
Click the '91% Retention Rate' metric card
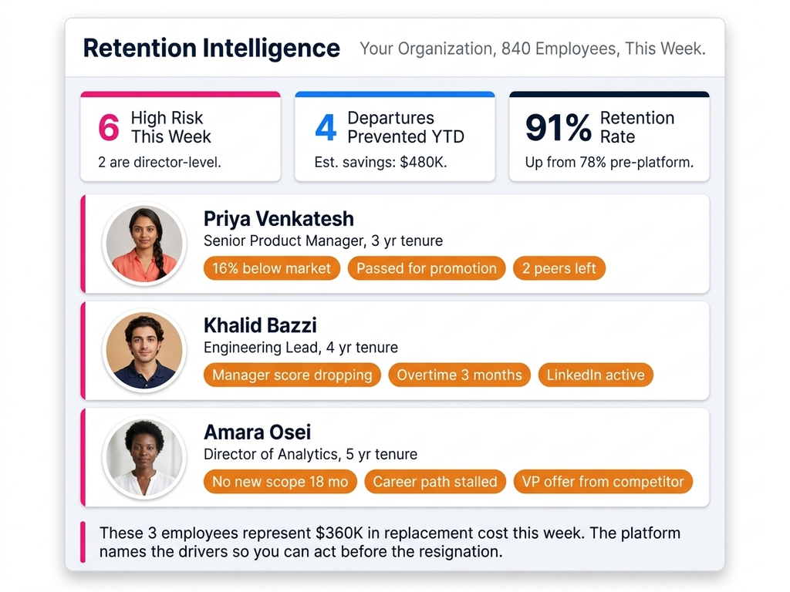pos(609,136)
